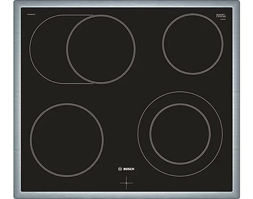This screenshot has height=199, width=253.
Task: Select the large single-ring cooking zone at bottom left
Action: pyautogui.click(x=67, y=140)
